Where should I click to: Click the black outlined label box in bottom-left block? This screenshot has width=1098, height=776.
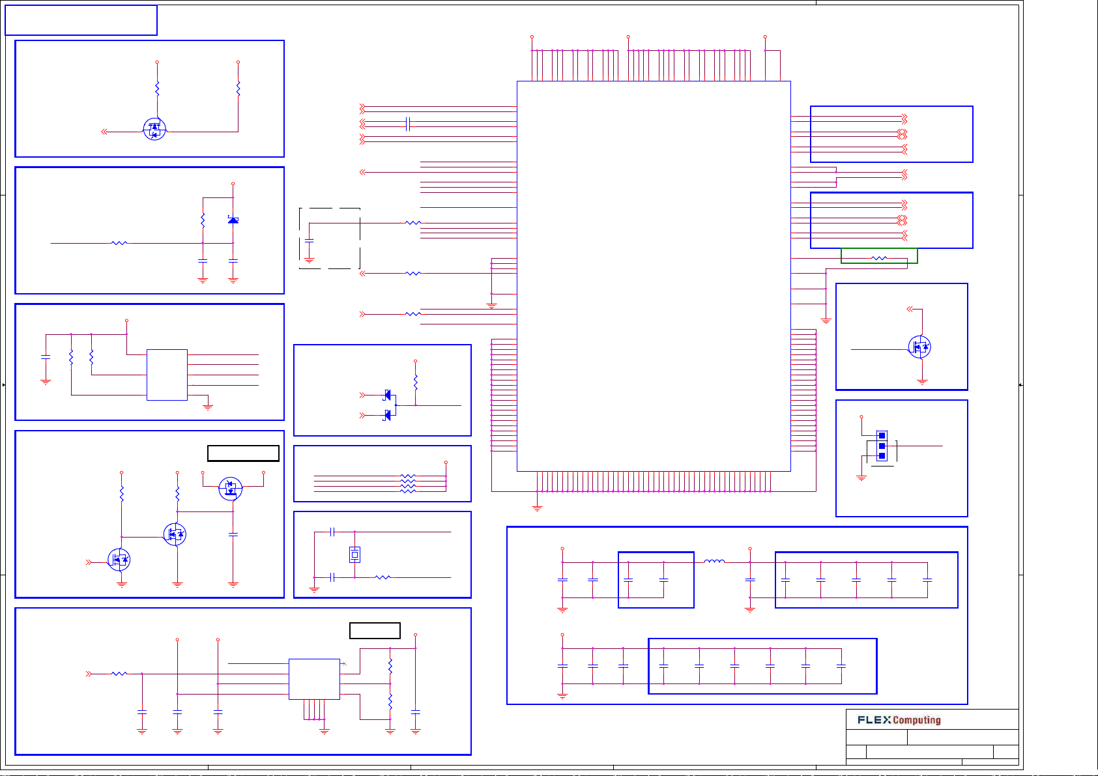(375, 631)
